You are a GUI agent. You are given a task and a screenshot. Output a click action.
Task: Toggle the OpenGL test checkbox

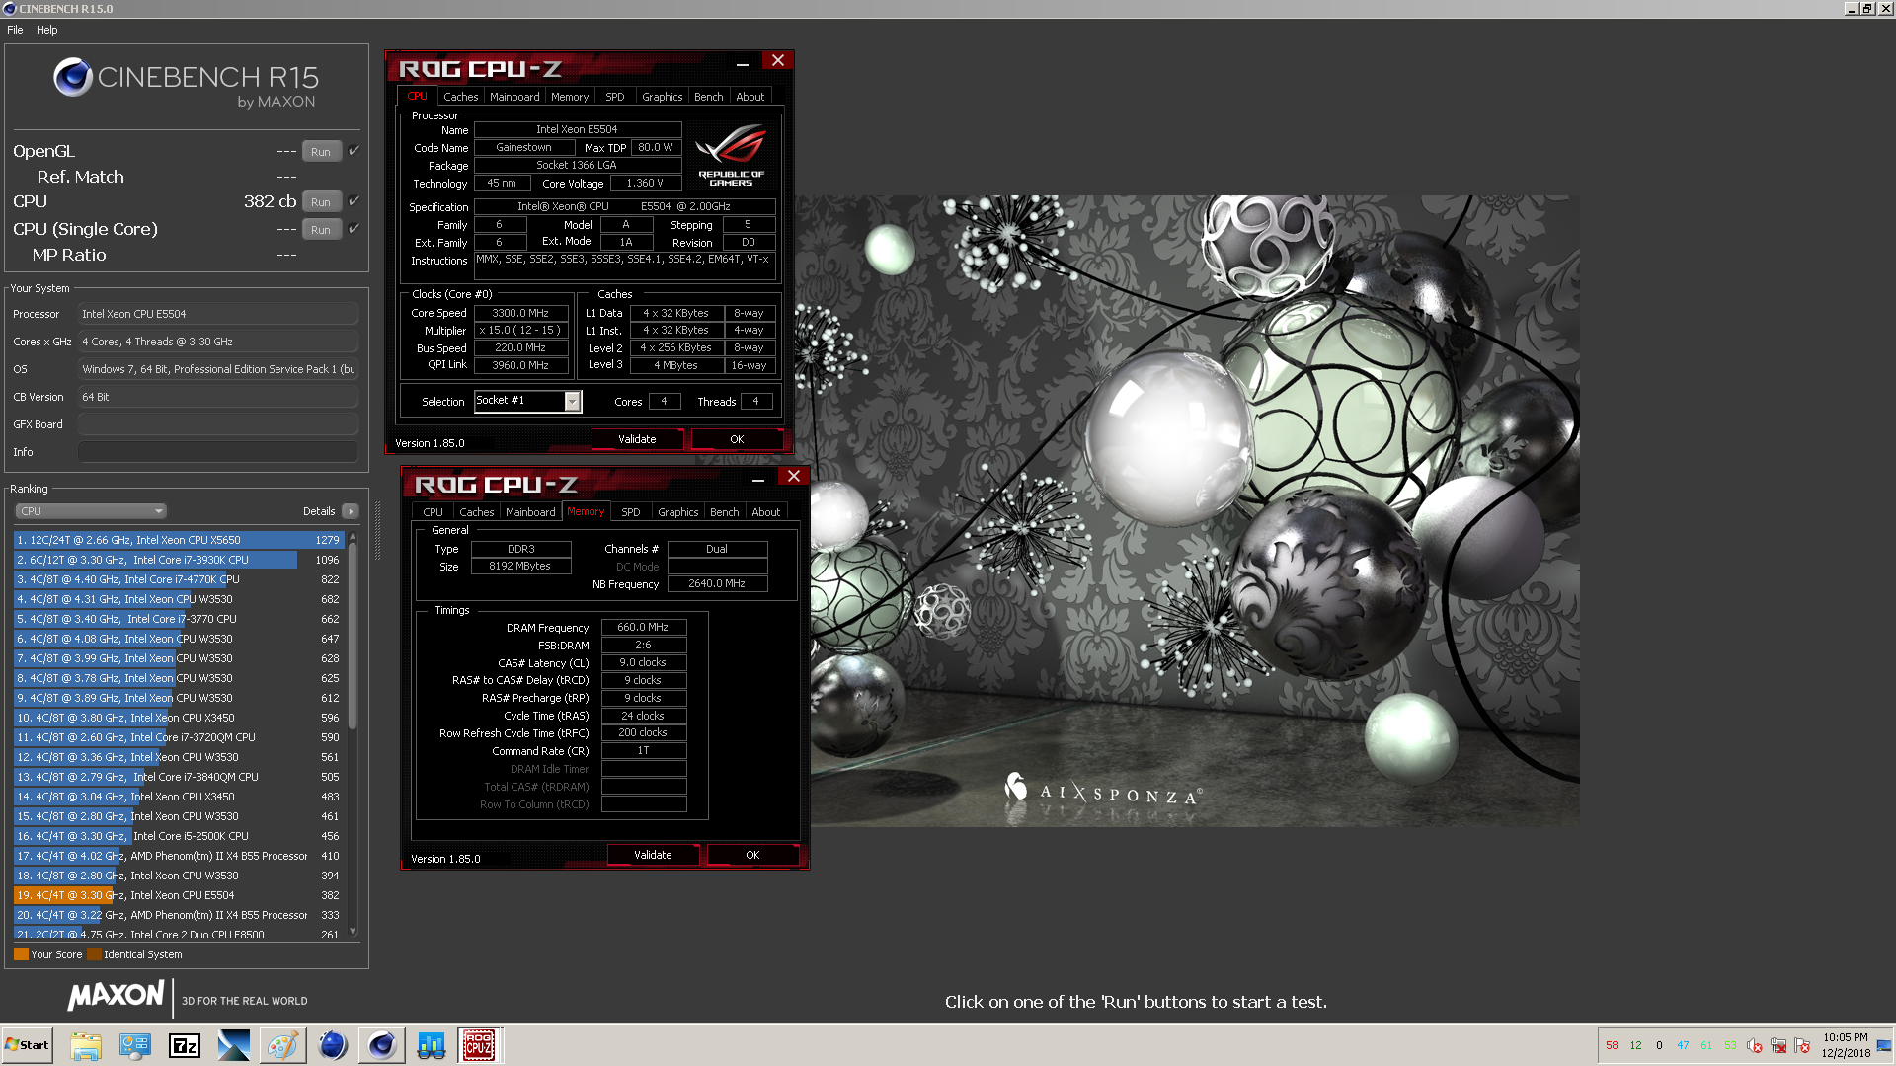(x=355, y=151)
